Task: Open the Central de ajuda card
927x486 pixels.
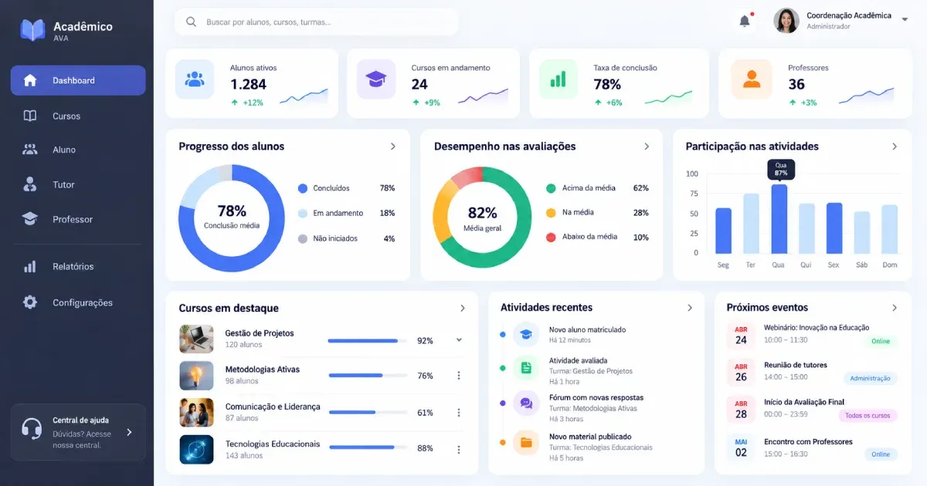Action: click(x=78, y=432)
